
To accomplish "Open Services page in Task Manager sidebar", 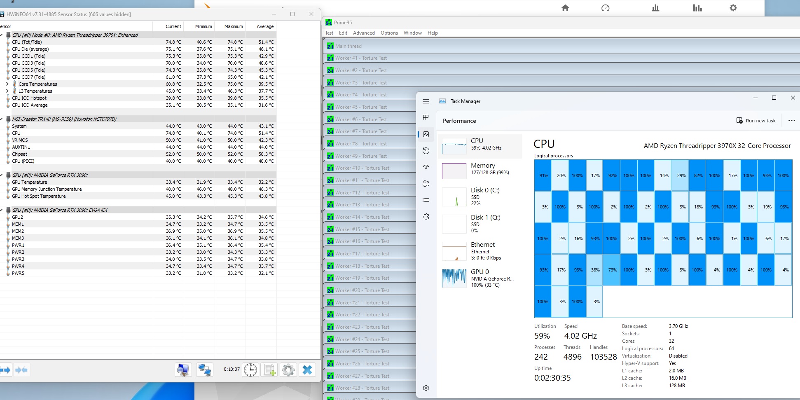I will coord(426,217).
